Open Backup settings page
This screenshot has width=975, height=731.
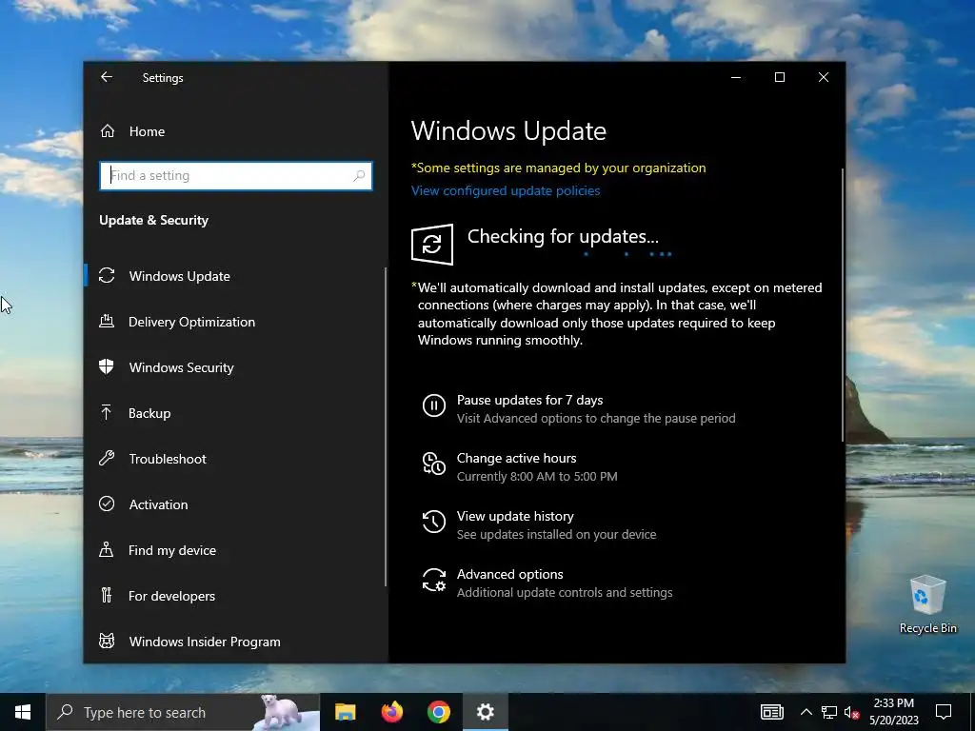click(149, 413)
